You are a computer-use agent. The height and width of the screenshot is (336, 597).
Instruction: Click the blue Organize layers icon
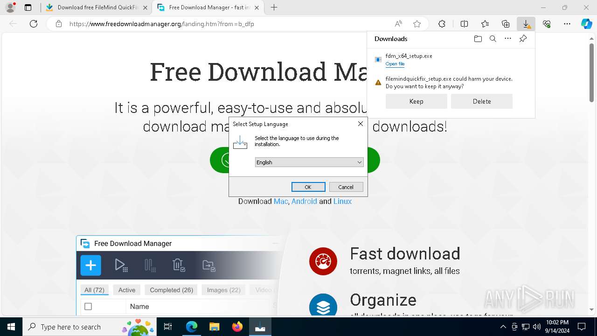click(323, 306)
